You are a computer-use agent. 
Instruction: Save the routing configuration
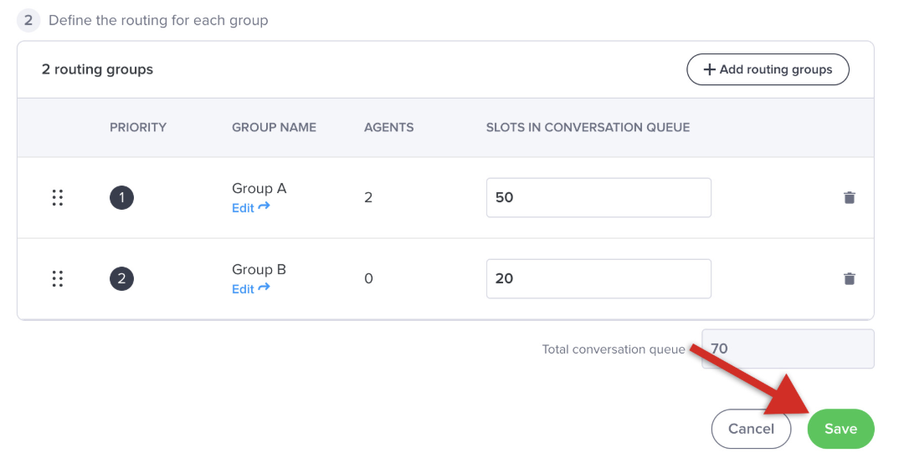(840, 429)
